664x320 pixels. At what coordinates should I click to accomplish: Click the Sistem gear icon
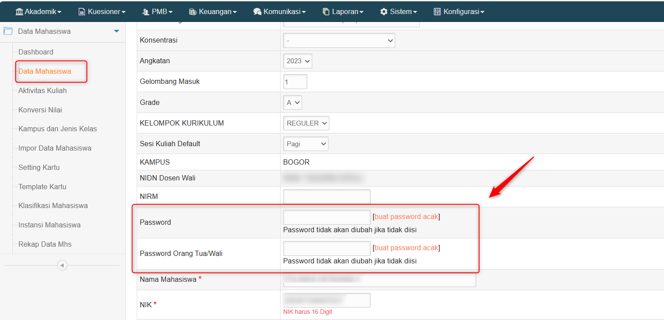(x=384, y=12)
